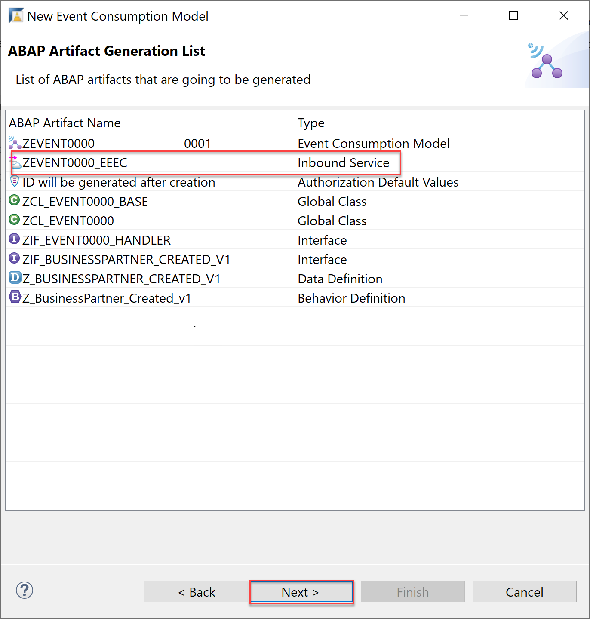The image size is (590, 619).
Task: Click the Inbound Service icon beside ZEVENT0000_EEEC
Action: pos(15,162)
